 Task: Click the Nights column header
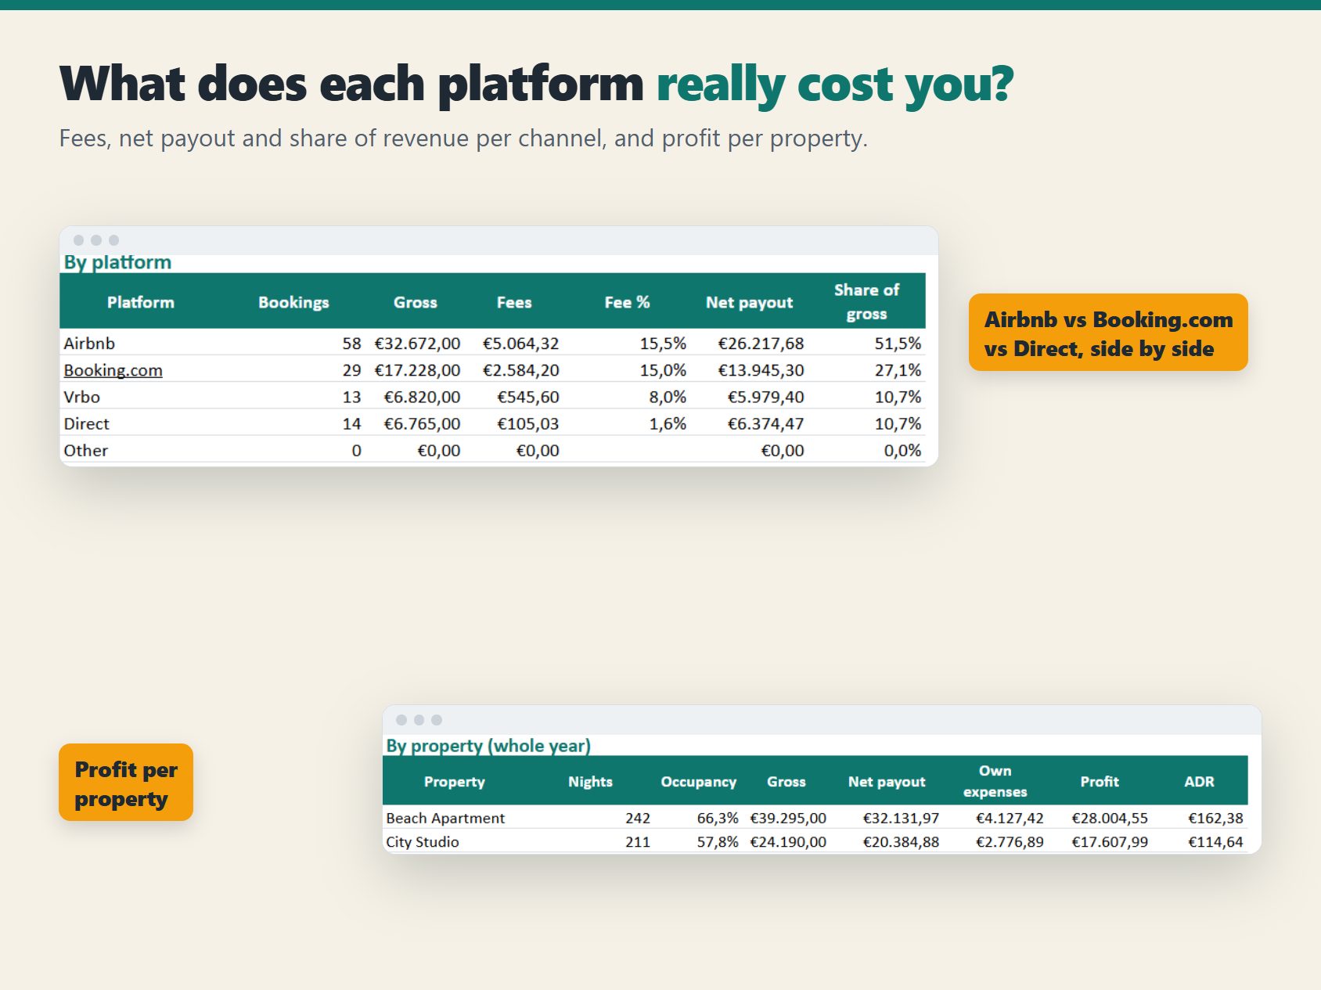click(x=590, y=781)
